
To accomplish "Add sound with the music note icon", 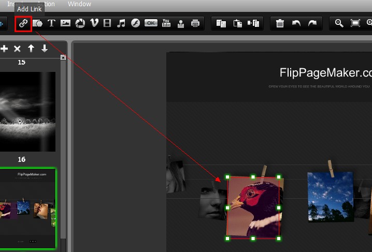I will (x=121, y=23).
